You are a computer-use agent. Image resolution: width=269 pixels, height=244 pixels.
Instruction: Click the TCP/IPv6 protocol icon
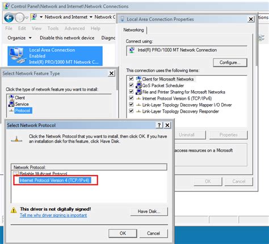[138, 99]
